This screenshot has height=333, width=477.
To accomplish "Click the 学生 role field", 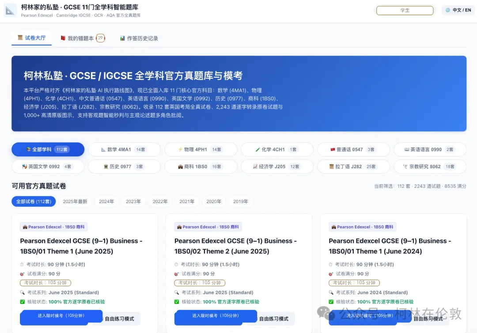I will (405, 10).
